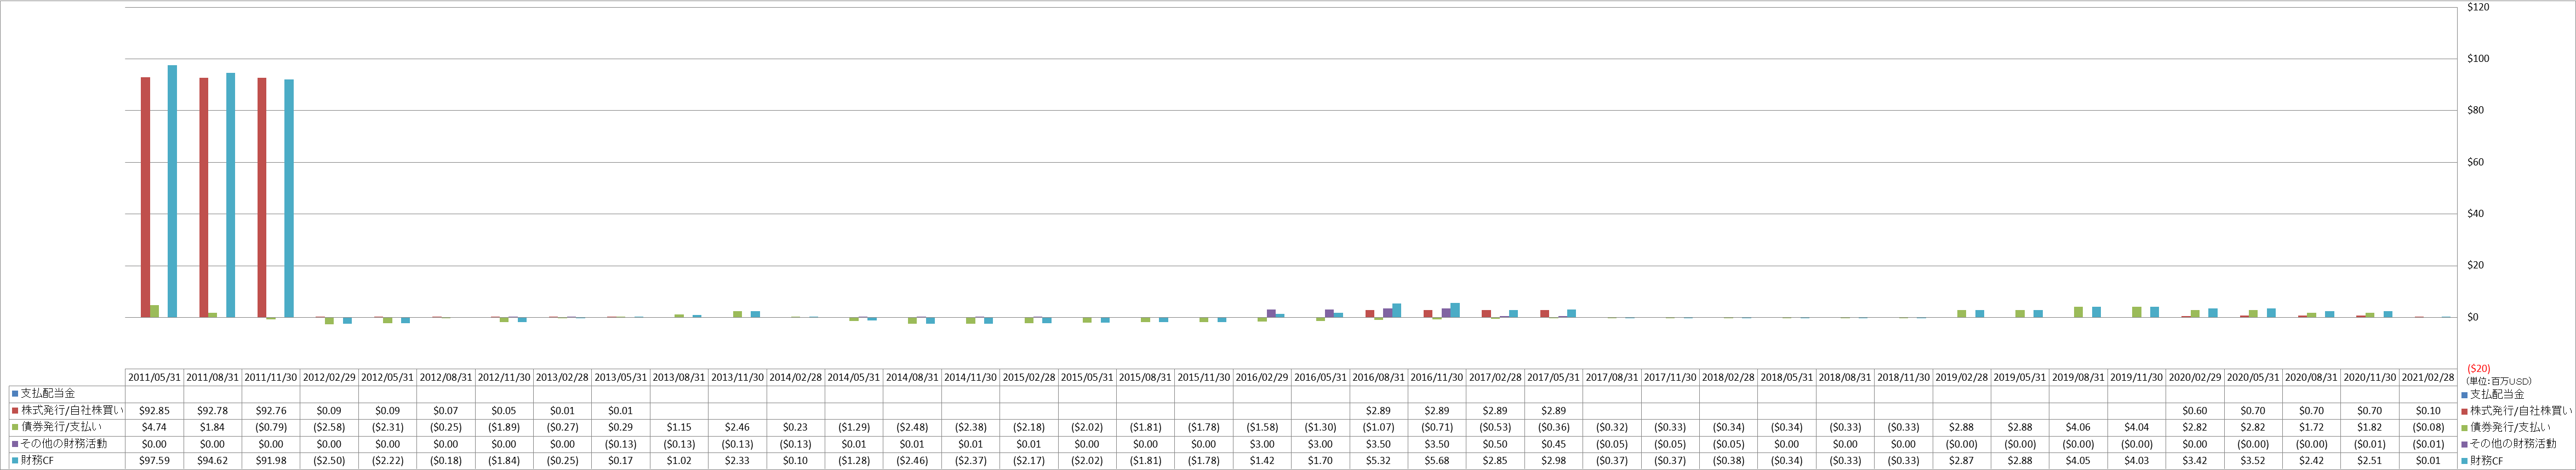
Task: Click the tall teal bar for 2011/11/30
Action: click(x=289, y=198)
